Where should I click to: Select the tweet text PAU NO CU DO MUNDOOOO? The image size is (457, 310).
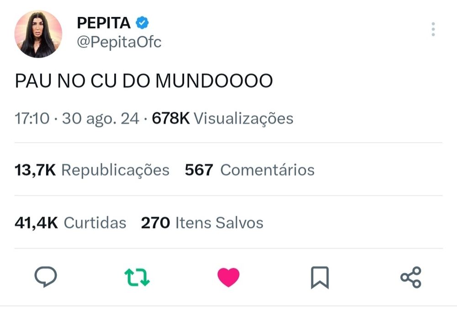click(x=143, y=81)
